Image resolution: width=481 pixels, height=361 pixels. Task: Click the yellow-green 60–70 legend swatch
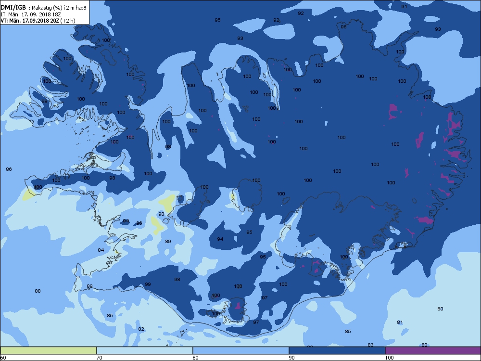(49, 350)
